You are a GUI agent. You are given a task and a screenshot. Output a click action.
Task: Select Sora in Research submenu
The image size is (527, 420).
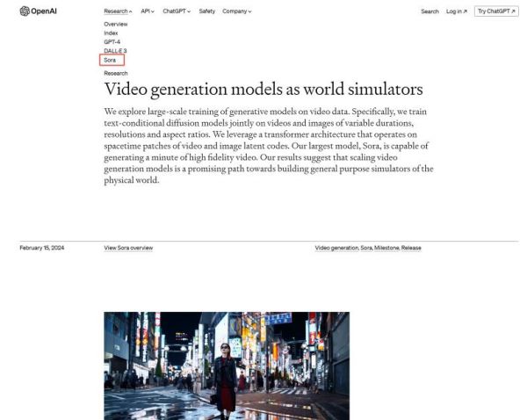click(x=110, y=60)
